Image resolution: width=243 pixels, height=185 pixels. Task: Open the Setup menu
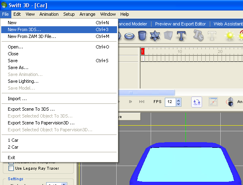[x=69, y=14]
